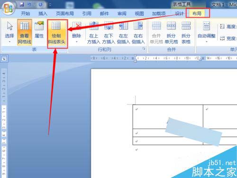Viewport: 237px width, 178px height.
Task: Open 自动调整 autofit dropdown
Action: (207, 32)
